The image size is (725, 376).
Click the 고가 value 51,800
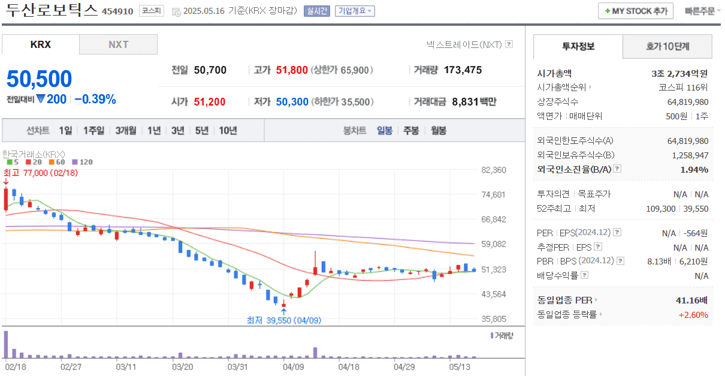(292, 70)
